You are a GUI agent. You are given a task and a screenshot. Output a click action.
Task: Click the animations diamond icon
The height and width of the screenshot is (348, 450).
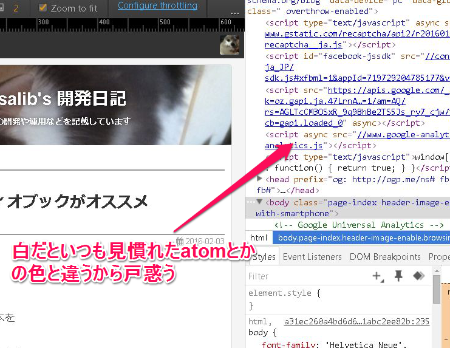(418, 276)
